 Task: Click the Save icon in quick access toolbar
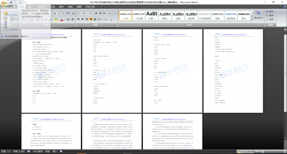11,2
